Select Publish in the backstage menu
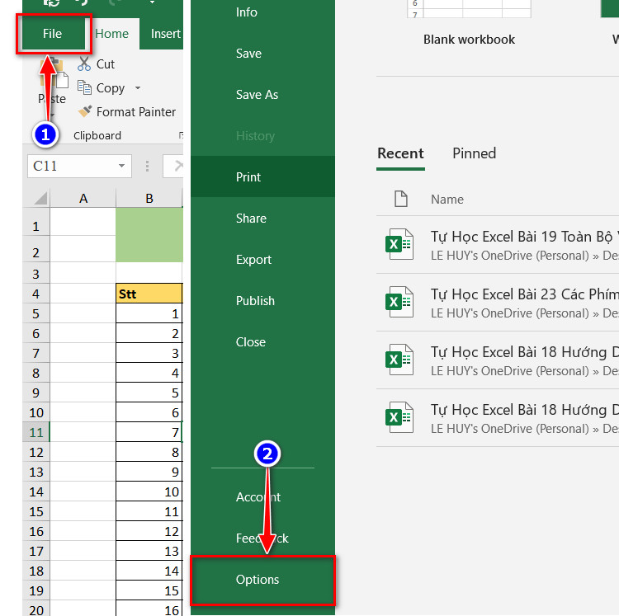This screenshot has width=619, height=616. [x=262, y=301]
